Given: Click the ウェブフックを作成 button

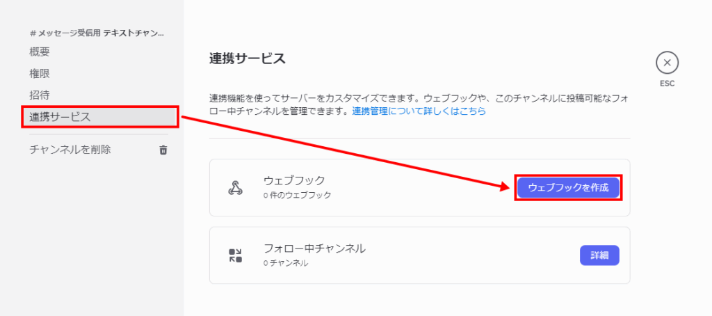Looking at the screenshot, I should (568, 187).
